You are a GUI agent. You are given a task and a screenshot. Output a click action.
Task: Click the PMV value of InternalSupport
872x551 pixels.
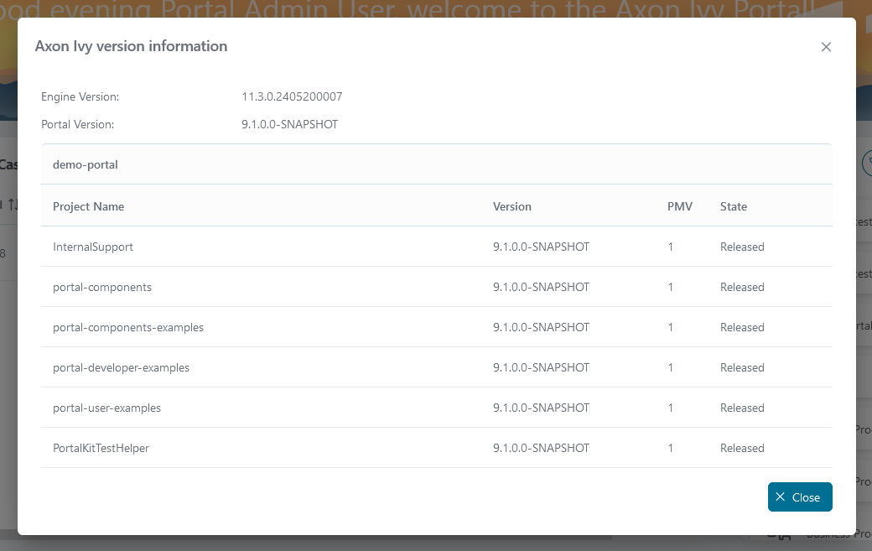click(671, 247)
